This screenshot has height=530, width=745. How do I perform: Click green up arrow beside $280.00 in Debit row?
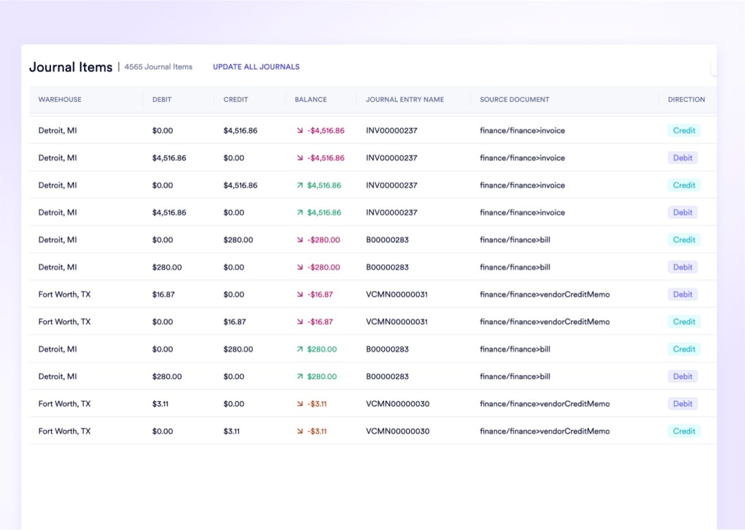coord(300,377)
